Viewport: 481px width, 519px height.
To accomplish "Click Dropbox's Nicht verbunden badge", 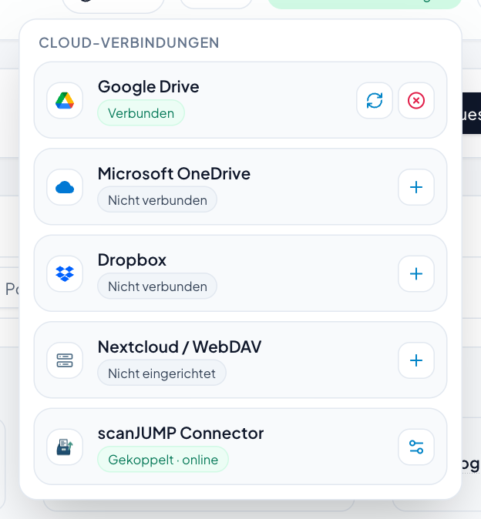I will (157, 286).
